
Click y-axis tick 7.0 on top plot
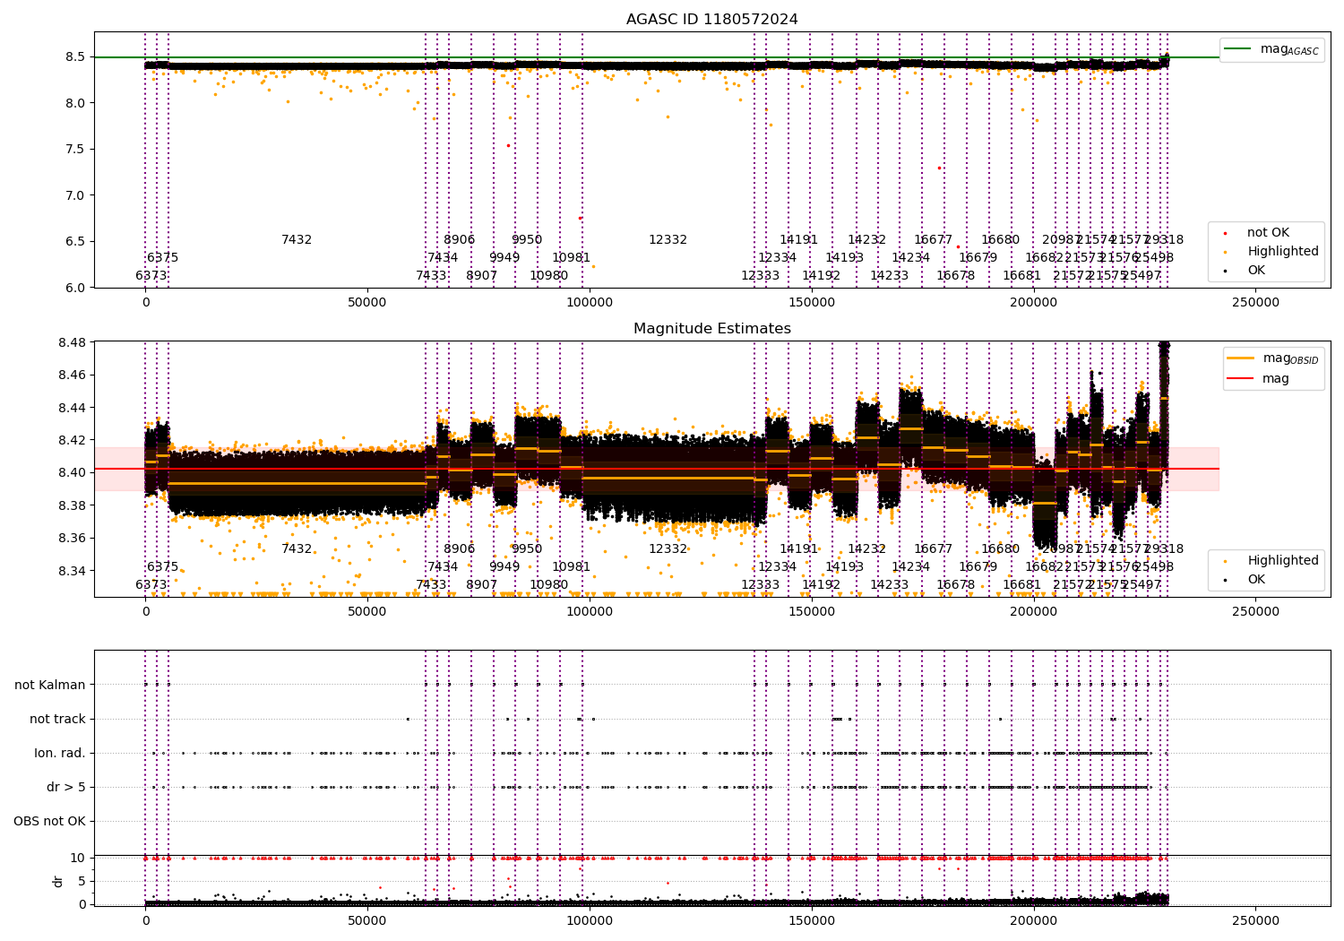click(x=75, y=195)
